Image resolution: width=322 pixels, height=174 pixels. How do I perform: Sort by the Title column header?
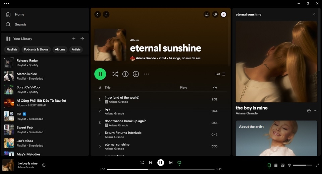(107, 88)
